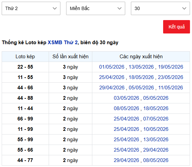Select the 66 - 99 loto pair cell
192x167 pixels.
click(25, 119)
